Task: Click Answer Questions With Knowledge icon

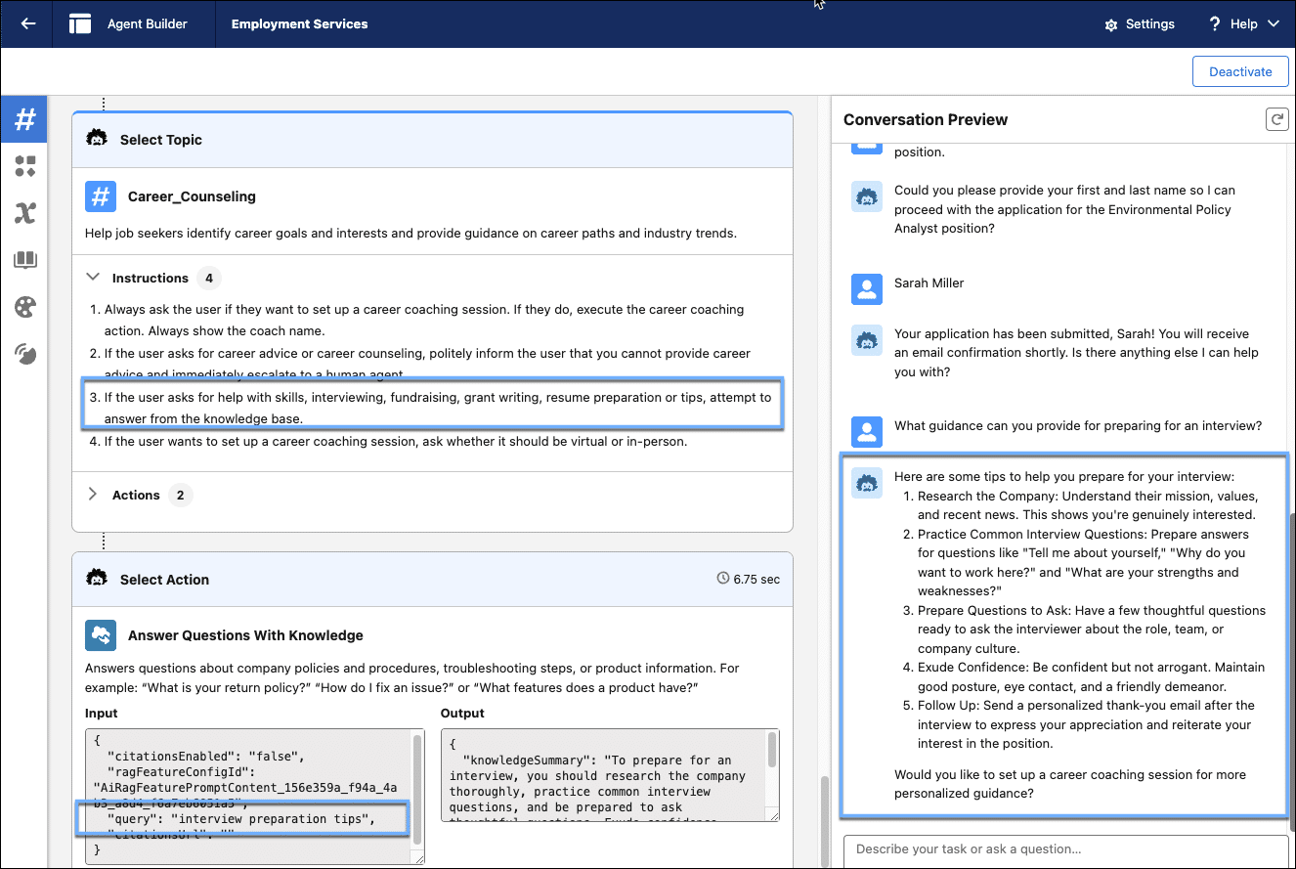Action: (101, 635)
